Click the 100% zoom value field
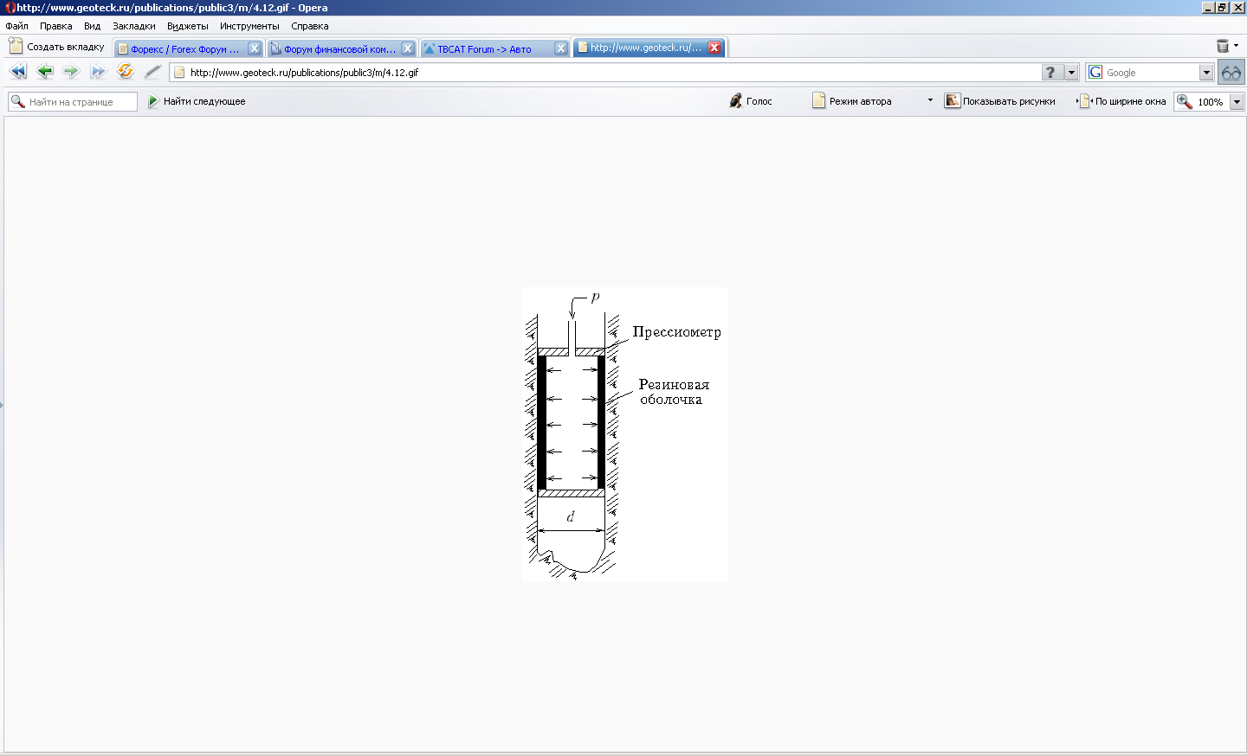 [1211, 102]
